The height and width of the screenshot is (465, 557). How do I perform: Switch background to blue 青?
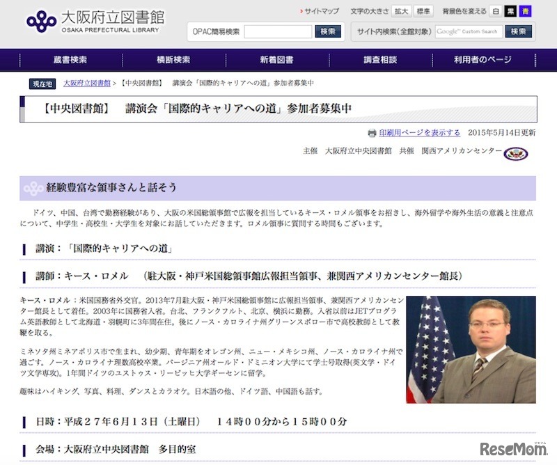pos(525,11)
